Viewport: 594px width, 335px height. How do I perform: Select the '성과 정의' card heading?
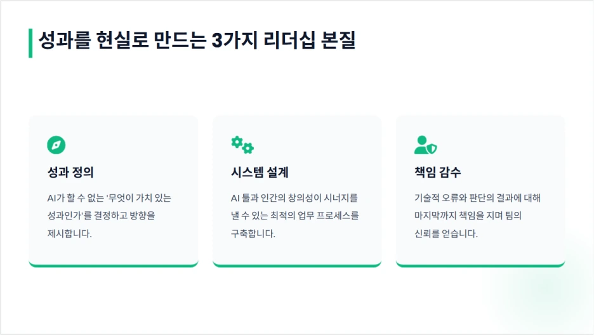coord(70,172)
